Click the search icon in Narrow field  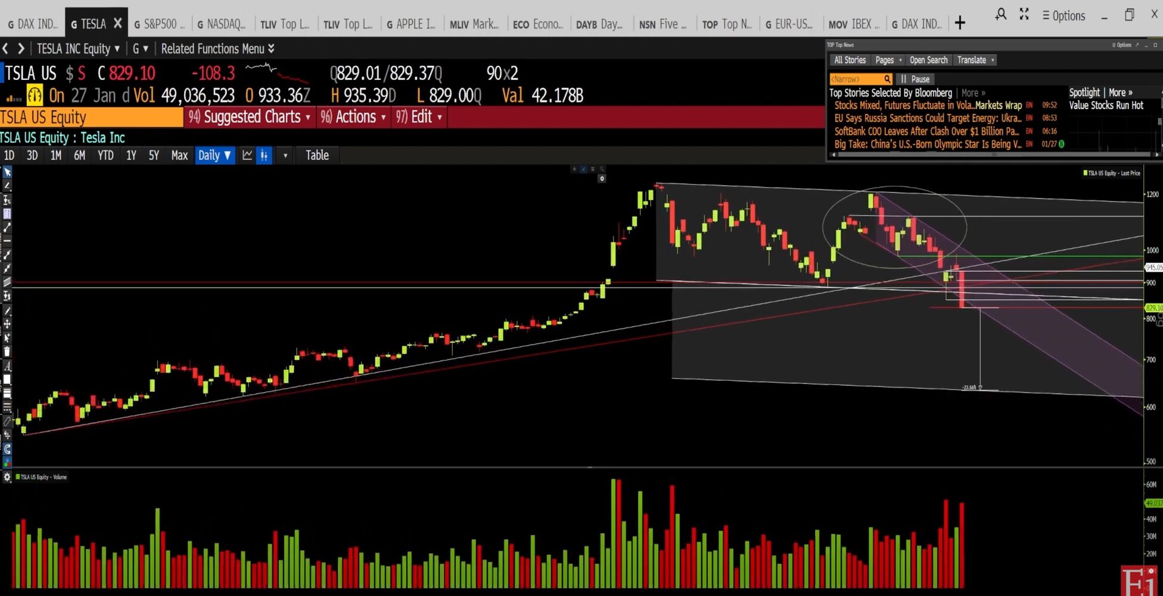point(887,79)
